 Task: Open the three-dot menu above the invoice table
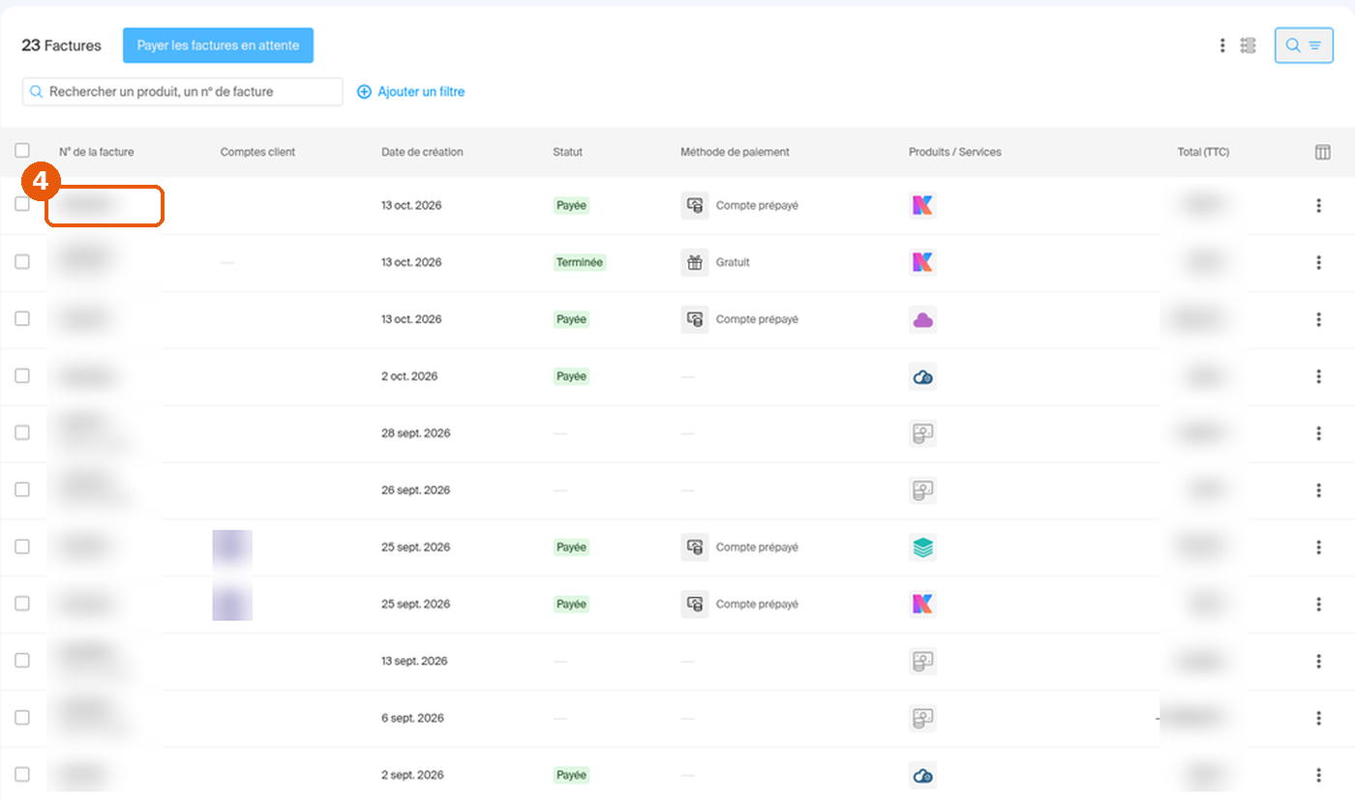click(1222, 45)
